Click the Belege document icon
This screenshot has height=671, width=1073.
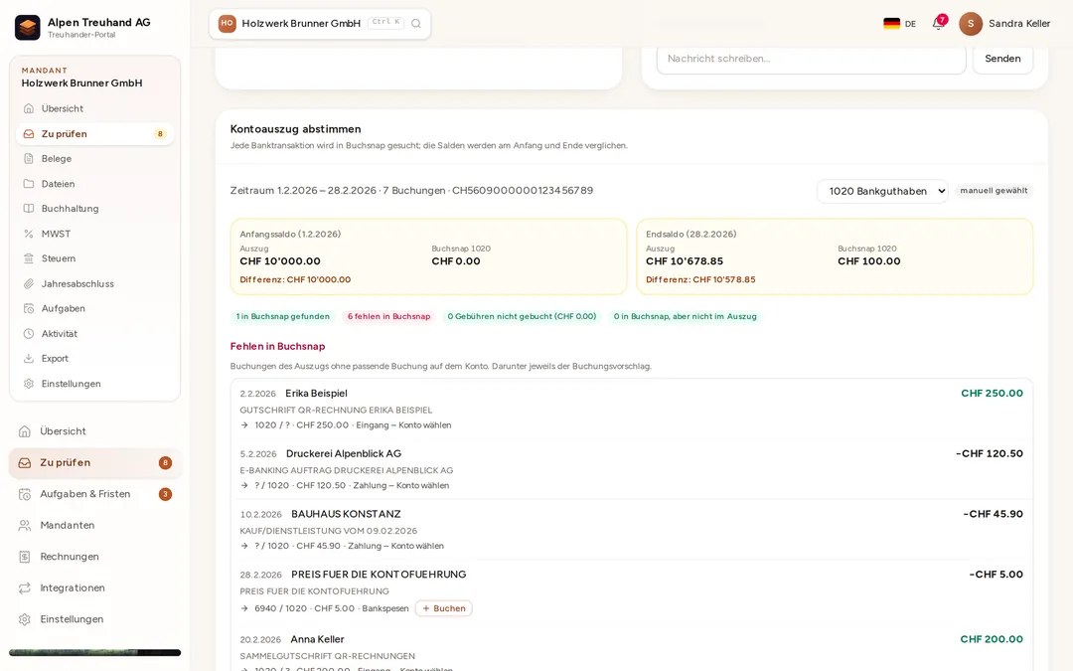(x=29, y=159)
